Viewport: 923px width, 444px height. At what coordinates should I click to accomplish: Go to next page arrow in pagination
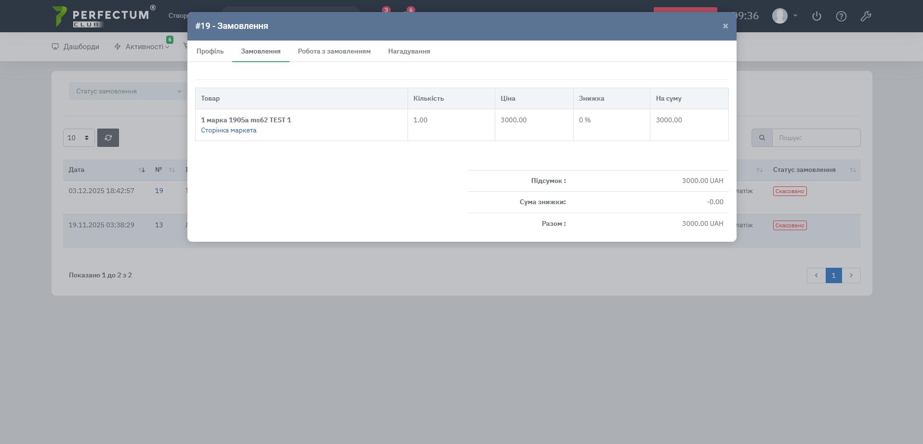(x=851, y=275)
